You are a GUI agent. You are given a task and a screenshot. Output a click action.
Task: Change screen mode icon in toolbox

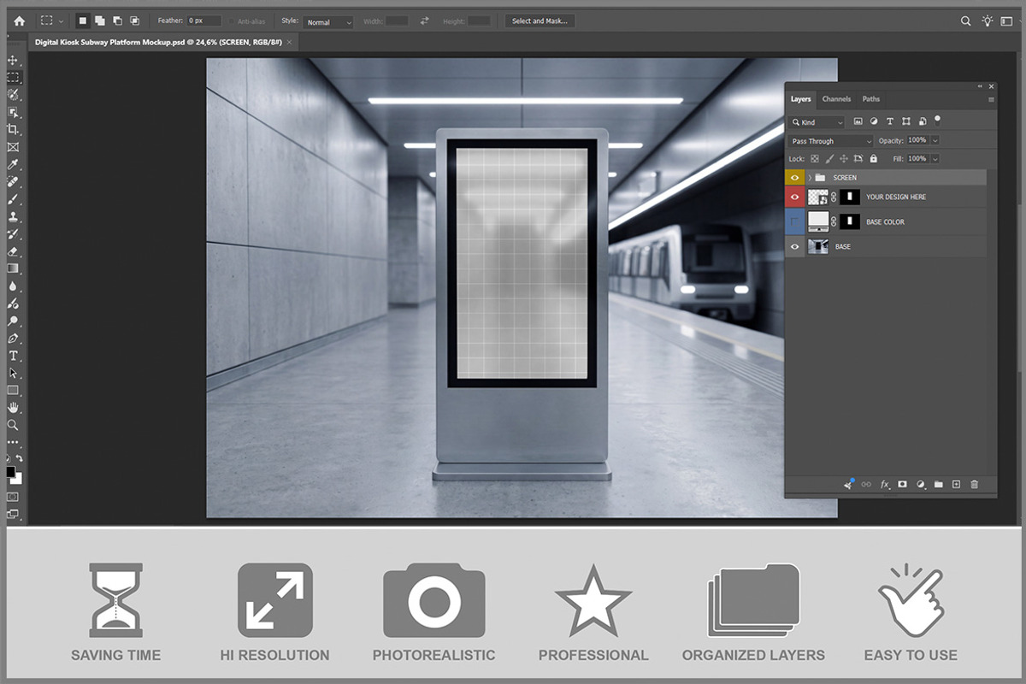[x=13, y=514]
